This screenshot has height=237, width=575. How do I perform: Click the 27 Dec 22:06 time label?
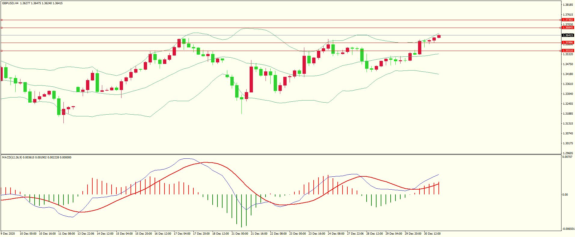tap(355, 234)
